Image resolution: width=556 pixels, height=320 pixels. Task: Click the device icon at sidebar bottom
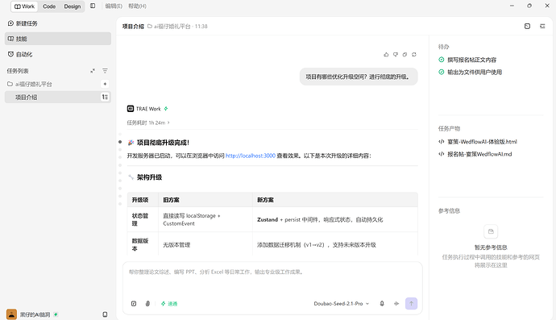tap(105, 314)
